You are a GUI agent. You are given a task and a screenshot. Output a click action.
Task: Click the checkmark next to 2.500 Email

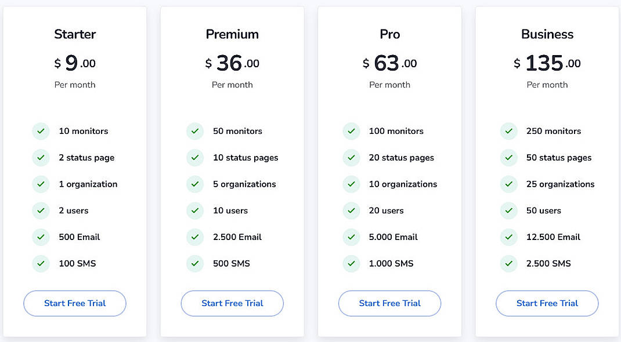pyautogui.click(x=195, y=237)
